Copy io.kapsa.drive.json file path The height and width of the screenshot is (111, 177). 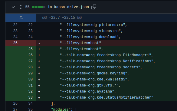point(94,7)
